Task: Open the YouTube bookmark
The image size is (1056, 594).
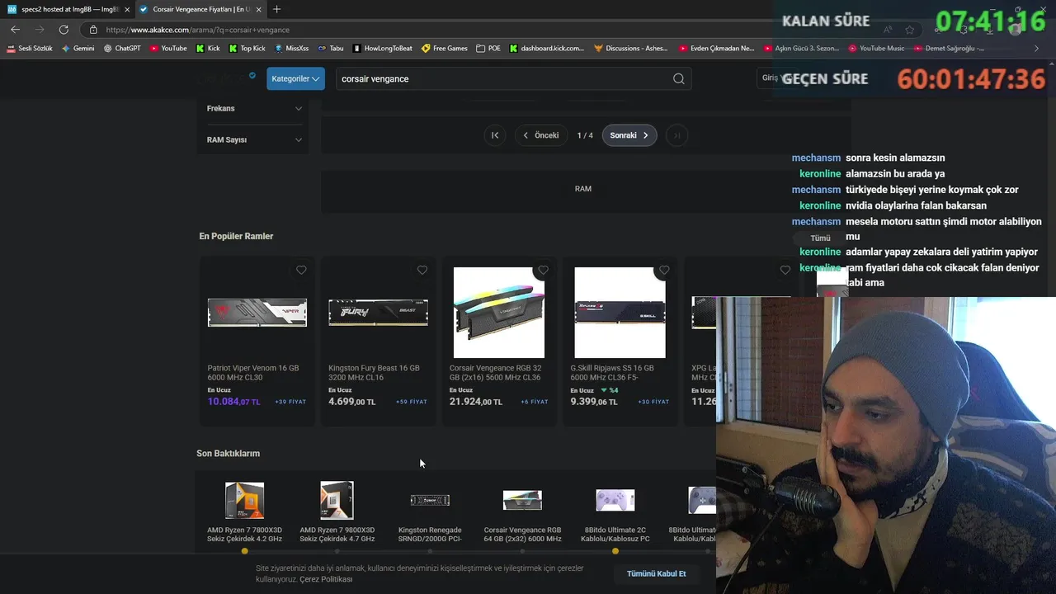Action: pyautogui.click(x=168, y=48)
